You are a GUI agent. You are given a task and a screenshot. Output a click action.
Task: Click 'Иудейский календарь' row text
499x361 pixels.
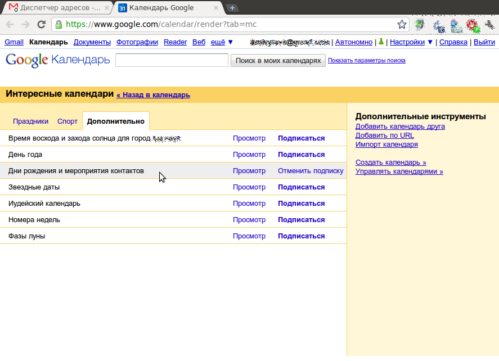pos(44,204)
